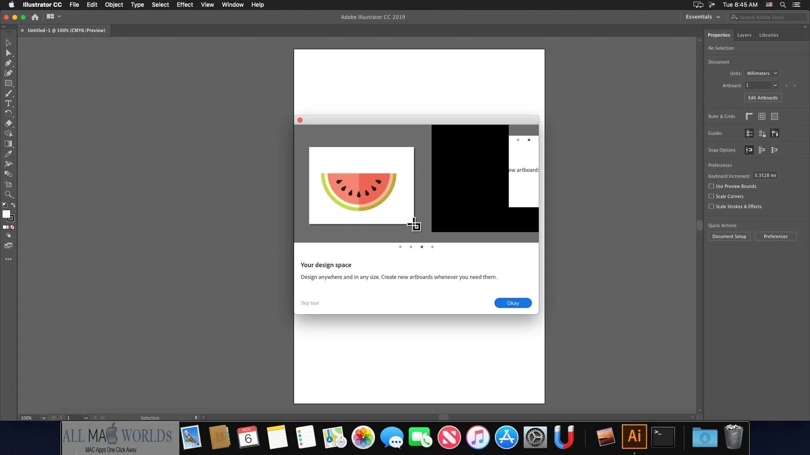This screenshot has width=810, height=455.
Task: Select the Eyedropper tool
Action: click(x=8, y=154)
